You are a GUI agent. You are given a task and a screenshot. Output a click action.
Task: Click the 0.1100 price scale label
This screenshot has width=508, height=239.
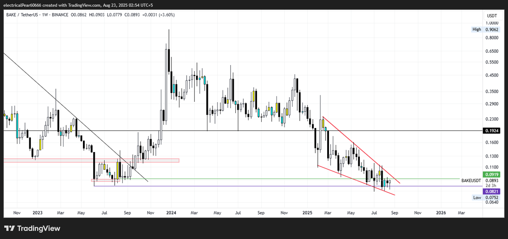492,168
